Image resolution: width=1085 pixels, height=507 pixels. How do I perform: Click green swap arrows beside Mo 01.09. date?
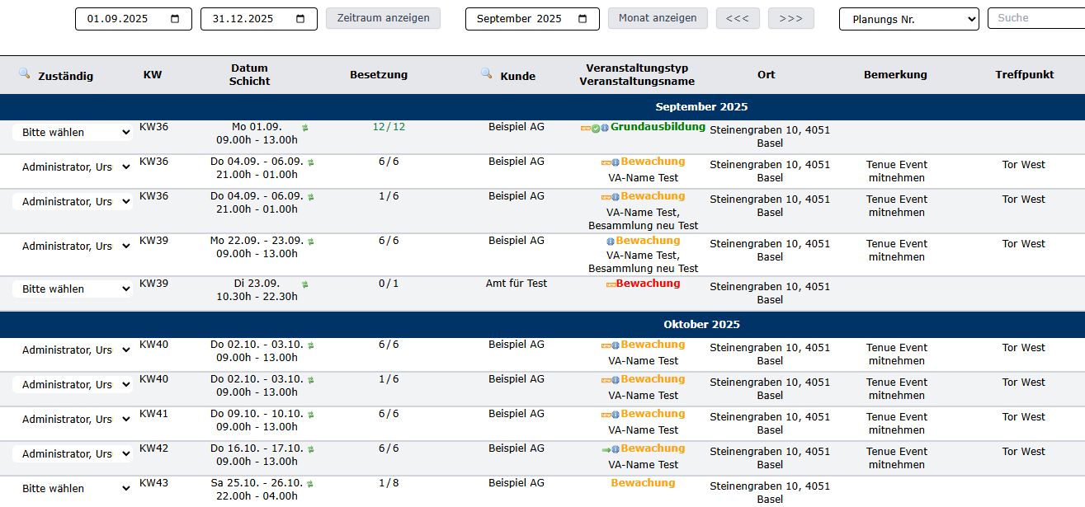click(304, 128)
